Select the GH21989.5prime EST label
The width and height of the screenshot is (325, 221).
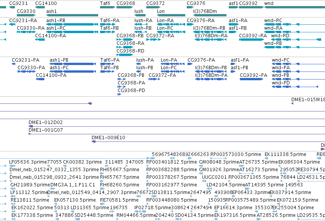pyautogui.click(x=30, y=185)
